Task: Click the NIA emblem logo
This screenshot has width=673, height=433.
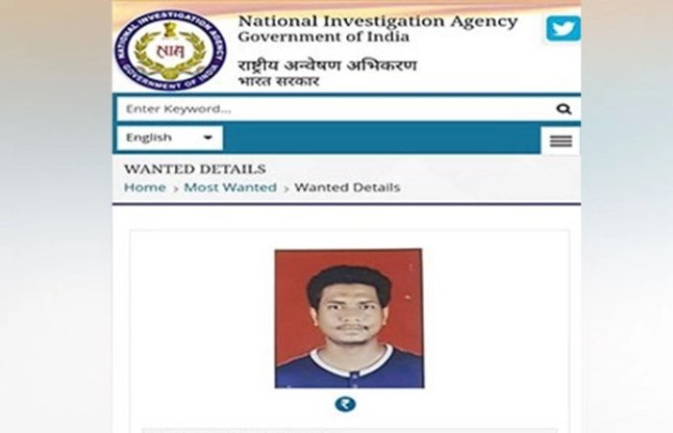Action: coord(170,50)
